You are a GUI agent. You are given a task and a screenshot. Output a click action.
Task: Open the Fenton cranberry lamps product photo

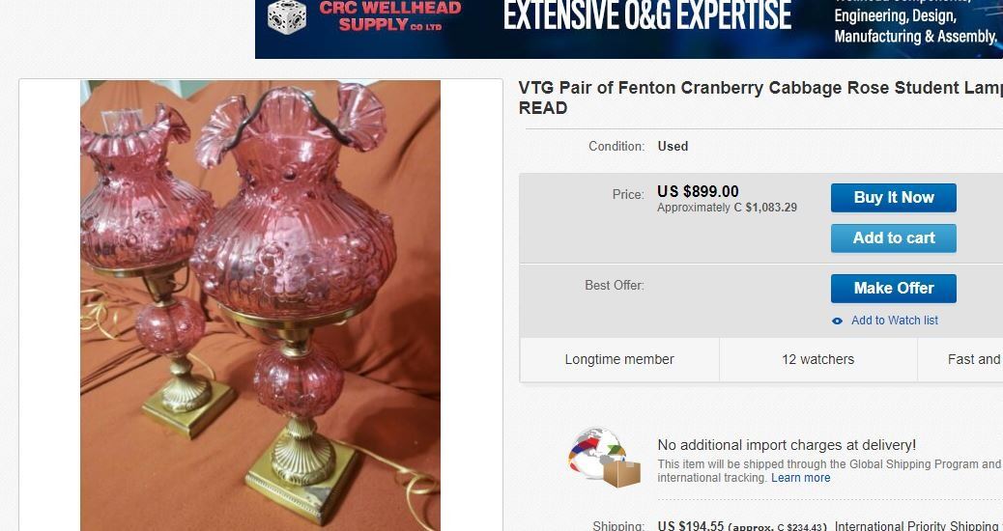260,305
